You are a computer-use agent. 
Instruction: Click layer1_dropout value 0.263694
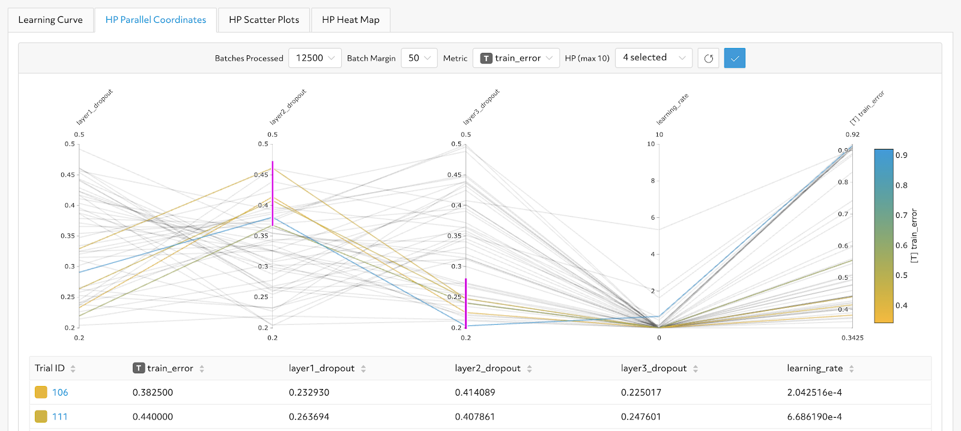click(x=309, y=417)
